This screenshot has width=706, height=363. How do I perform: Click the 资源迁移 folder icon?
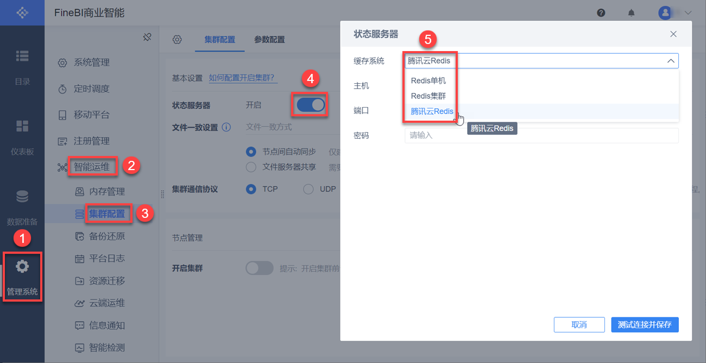coord(79,280)
